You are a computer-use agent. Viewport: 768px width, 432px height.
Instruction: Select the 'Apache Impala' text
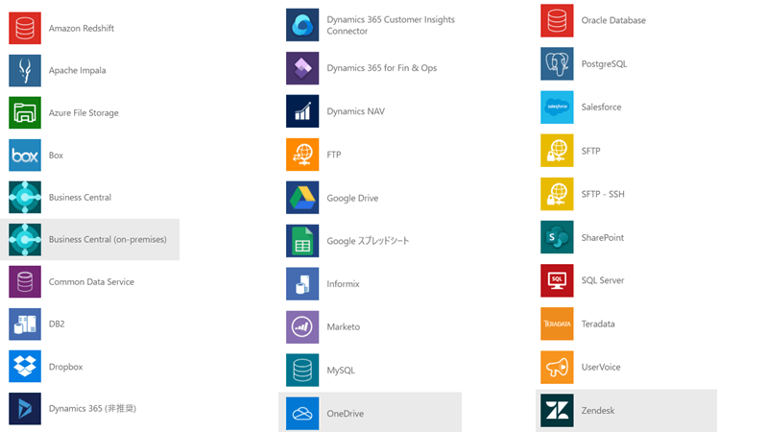[78, 70]
